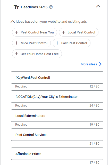Screen dimensions: 109x165
Task: Add 'Mice Pest Control' plus icon
Action: pyautogui.click(x=16, y=43)
